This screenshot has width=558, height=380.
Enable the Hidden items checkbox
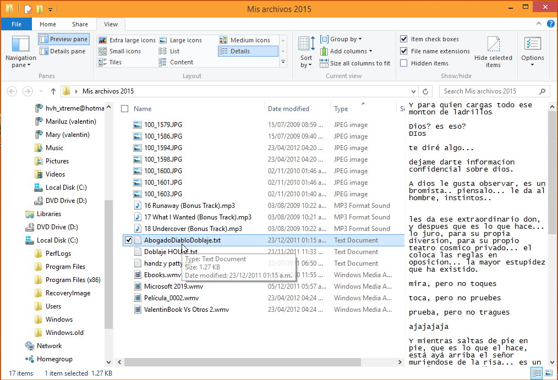(x=404, y=63)
